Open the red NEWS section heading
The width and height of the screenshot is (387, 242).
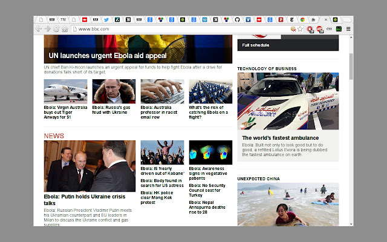(54, 136)
